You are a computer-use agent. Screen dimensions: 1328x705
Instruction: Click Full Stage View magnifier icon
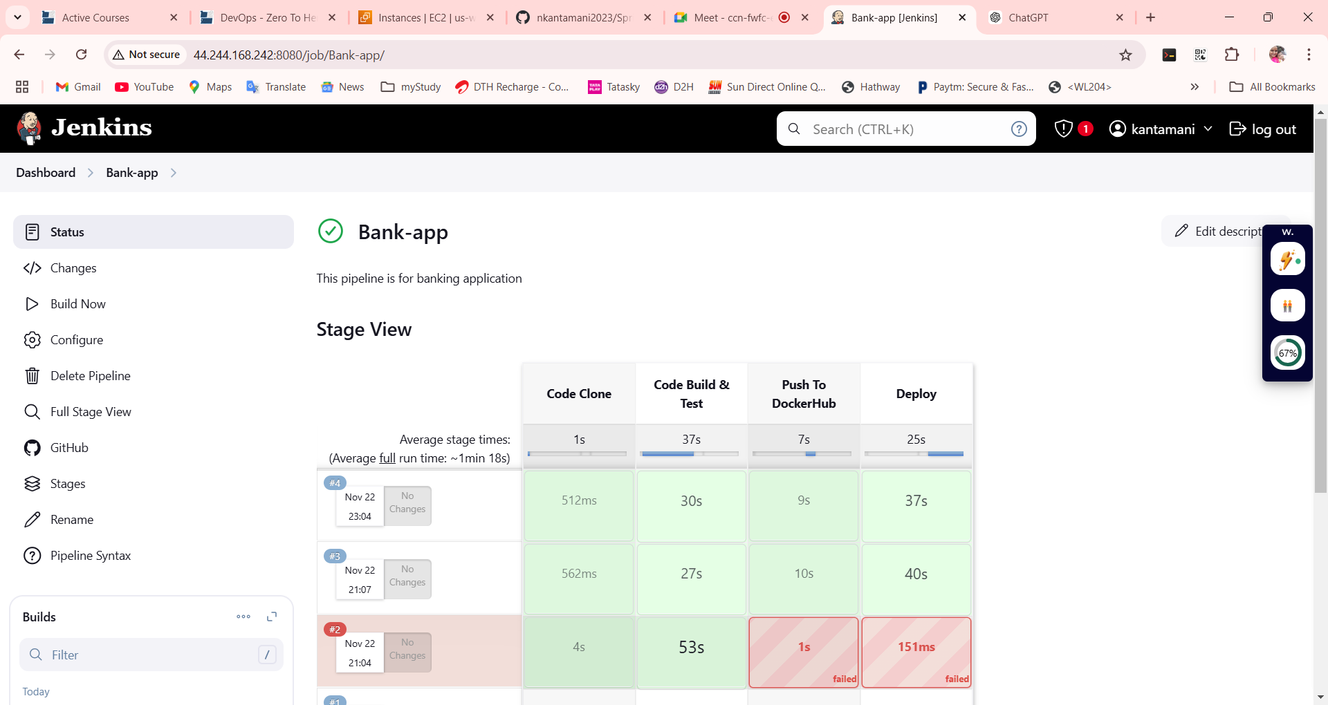point(33,412)
